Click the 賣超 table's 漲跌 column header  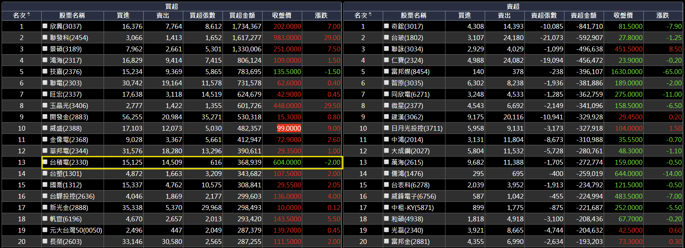[663, 15]
